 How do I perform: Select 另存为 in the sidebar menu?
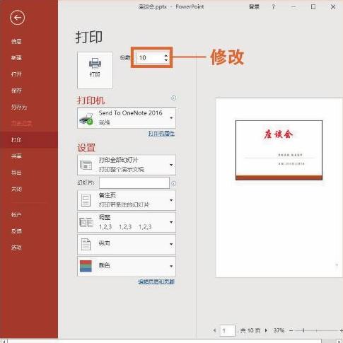pyautogui.click(x=19, y=107)
